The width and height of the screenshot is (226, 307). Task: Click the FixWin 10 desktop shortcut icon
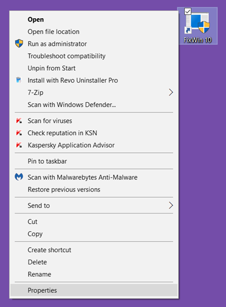point(197,26)
